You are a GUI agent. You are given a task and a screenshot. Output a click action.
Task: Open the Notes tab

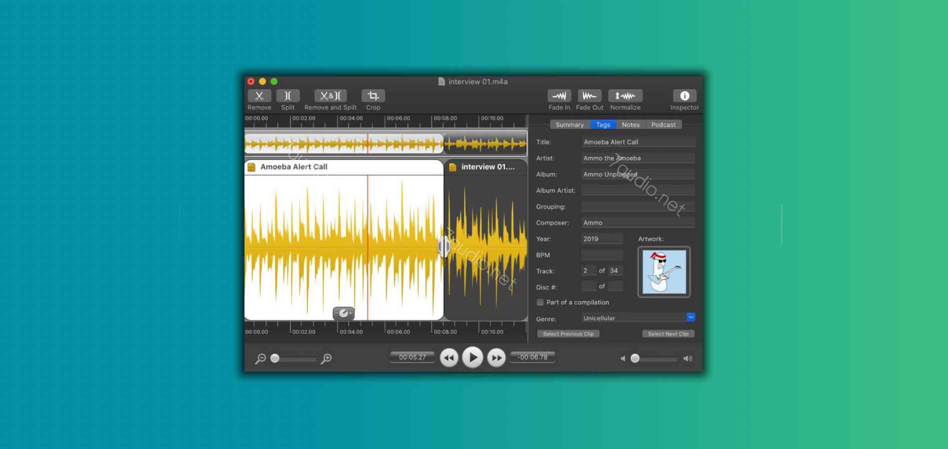[x=631, y=125]
